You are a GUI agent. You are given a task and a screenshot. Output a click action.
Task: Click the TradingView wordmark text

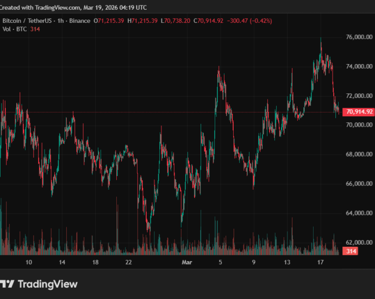(48, 284)
